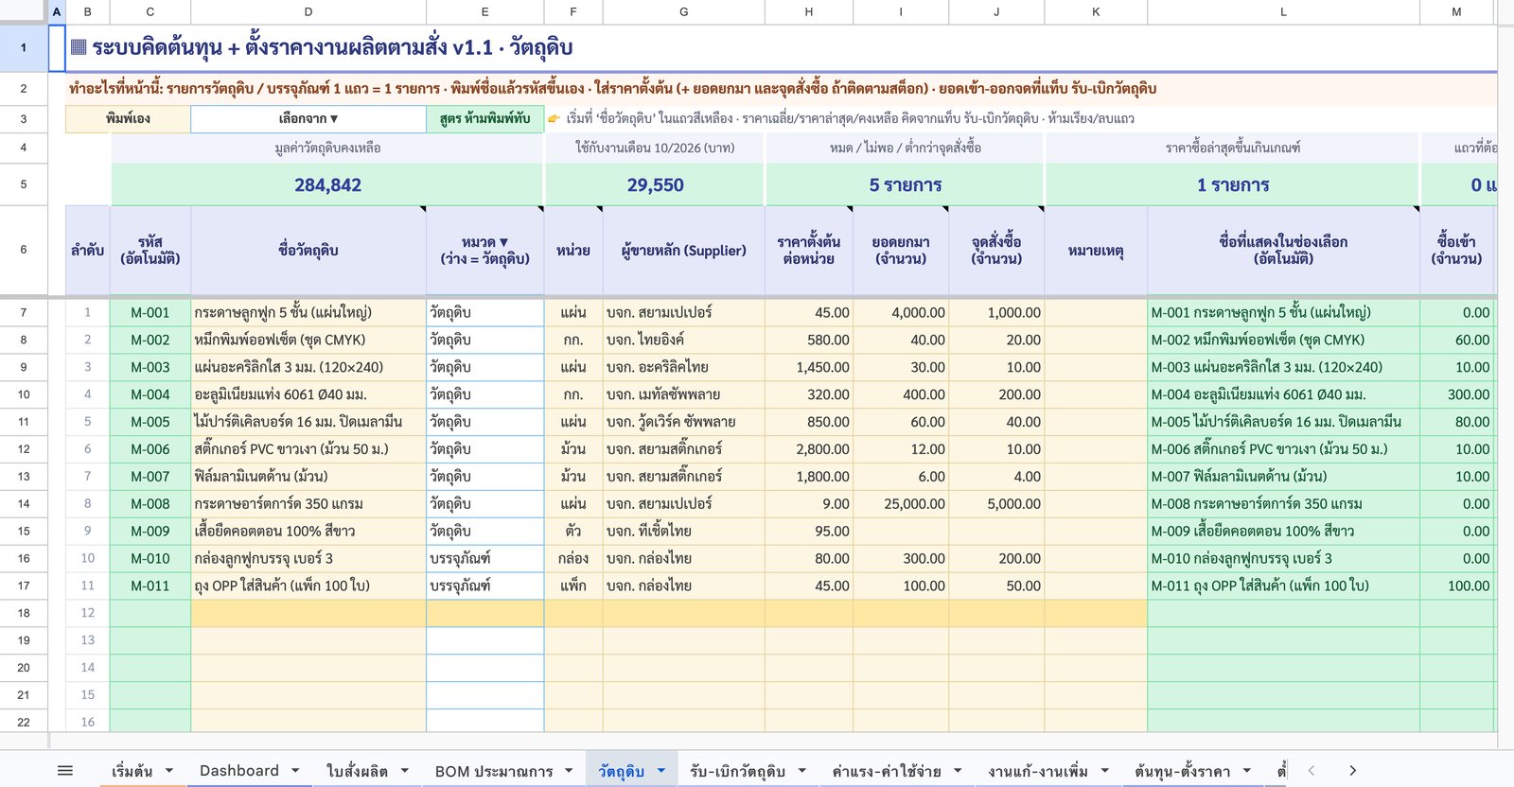Click the เลือกจาก ▼ legend cell
The height and width of the screenshot is (787, 1514).
click(308, 118)
